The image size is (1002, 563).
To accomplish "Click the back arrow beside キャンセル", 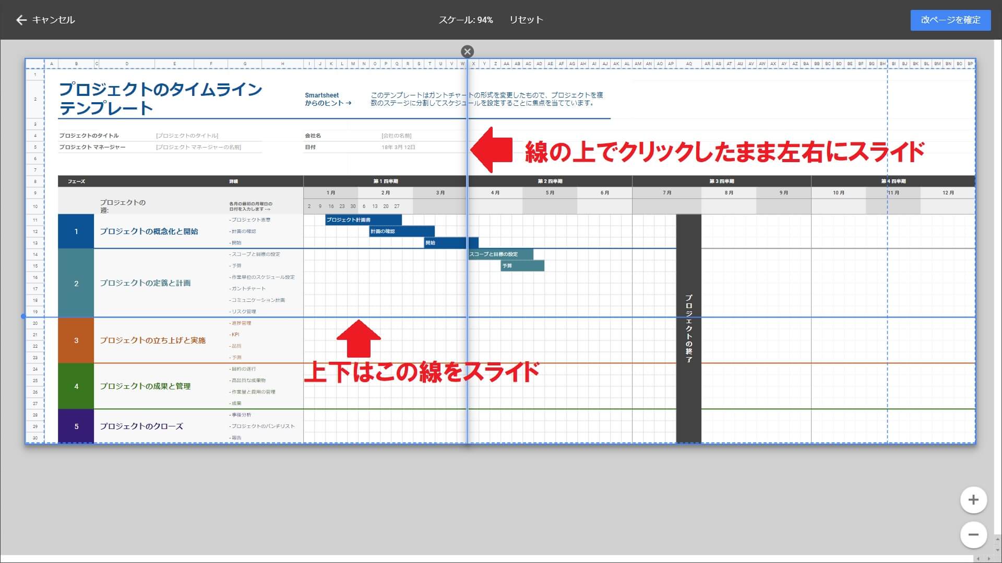I will click(x=21, y=20).
